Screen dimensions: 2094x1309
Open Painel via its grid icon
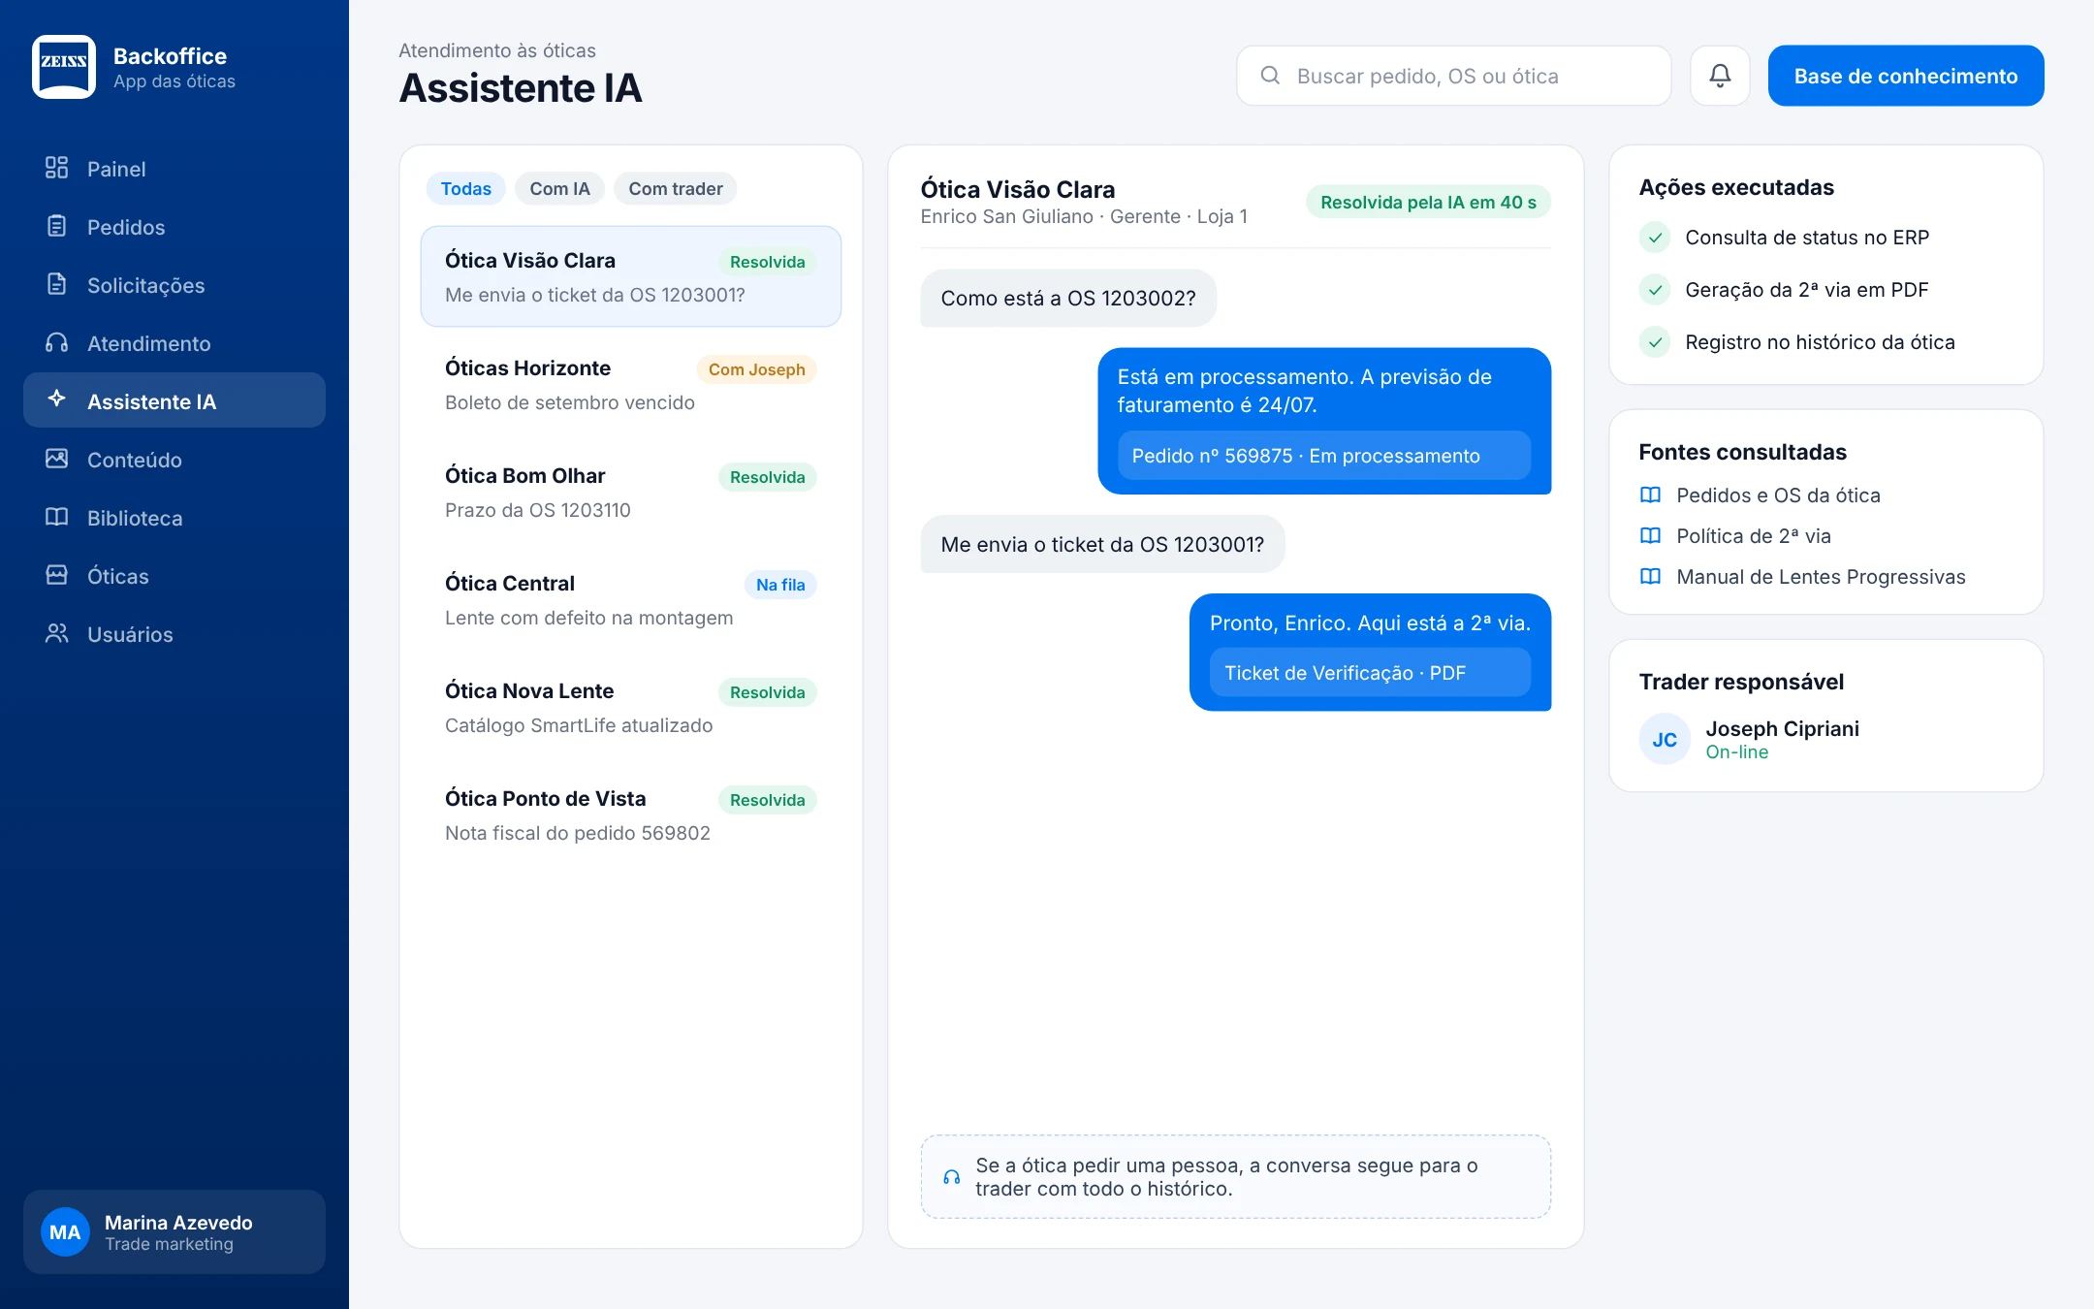coord(57,168)
